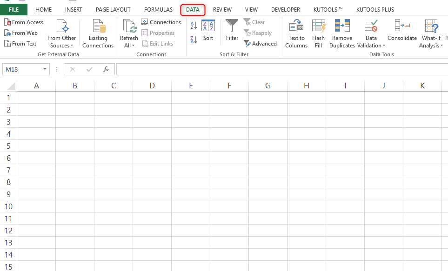Select row 1 header
Screen dimensions: 448x271
8,98
